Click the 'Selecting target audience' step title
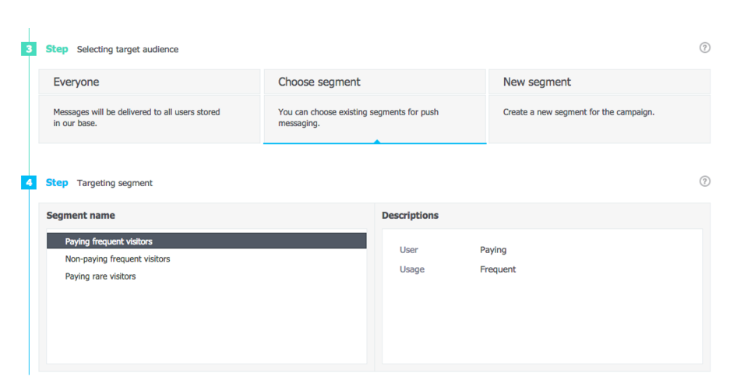 tap(128, 49)
